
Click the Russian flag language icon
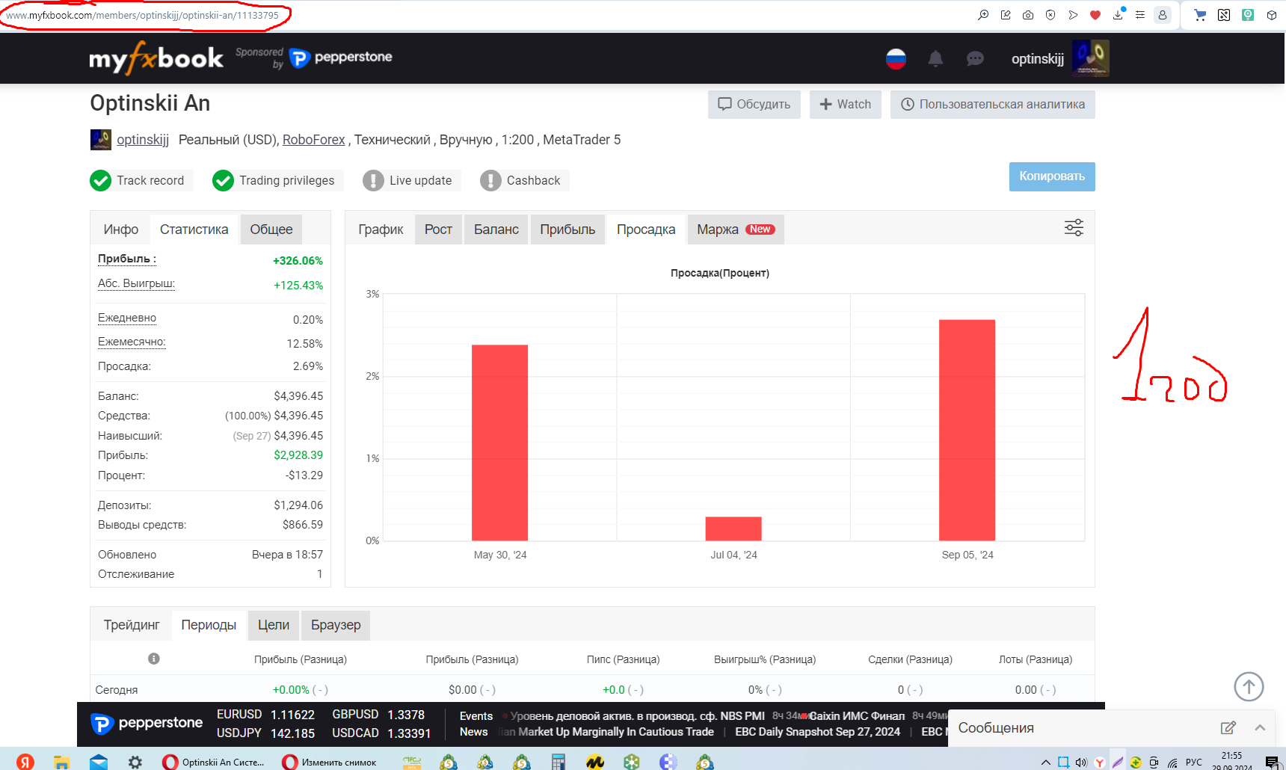pos(896,59)
